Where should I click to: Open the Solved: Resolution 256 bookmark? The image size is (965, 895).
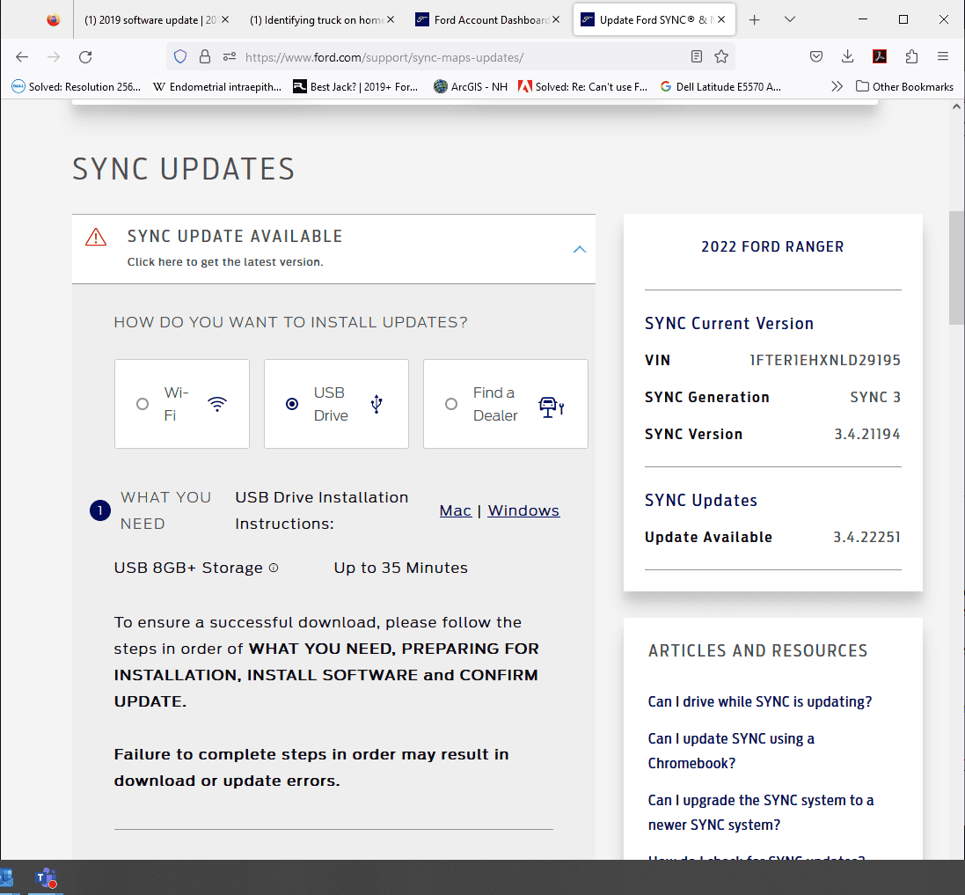click(x=77, y=87)
